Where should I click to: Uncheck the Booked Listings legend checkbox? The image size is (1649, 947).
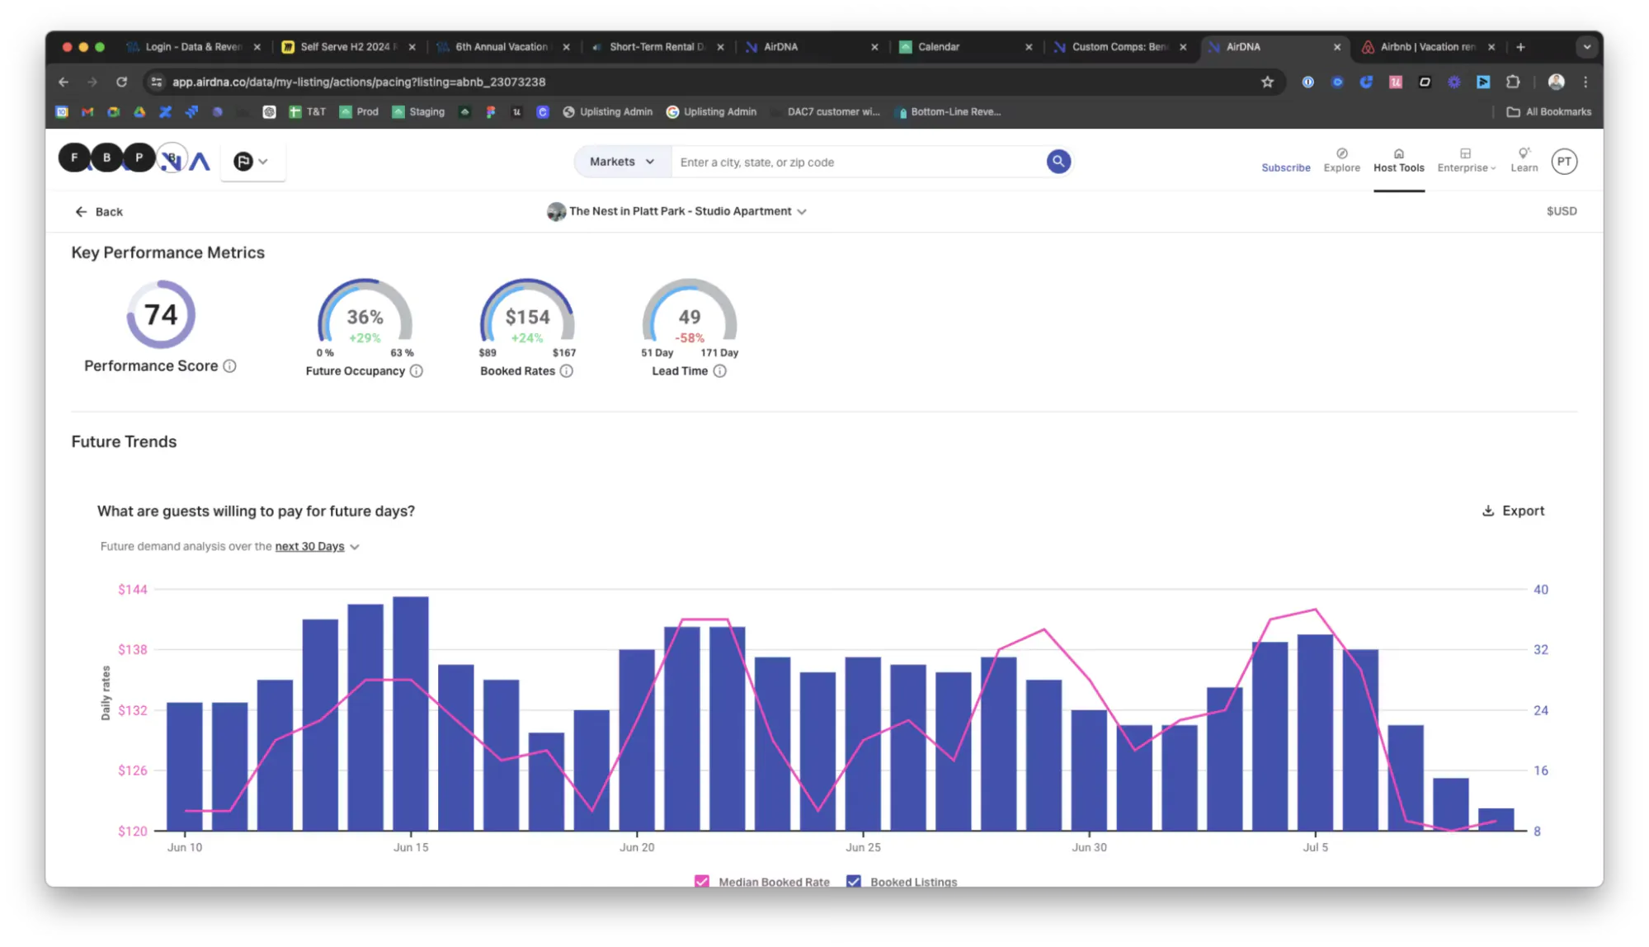click(x=853, y=881)
